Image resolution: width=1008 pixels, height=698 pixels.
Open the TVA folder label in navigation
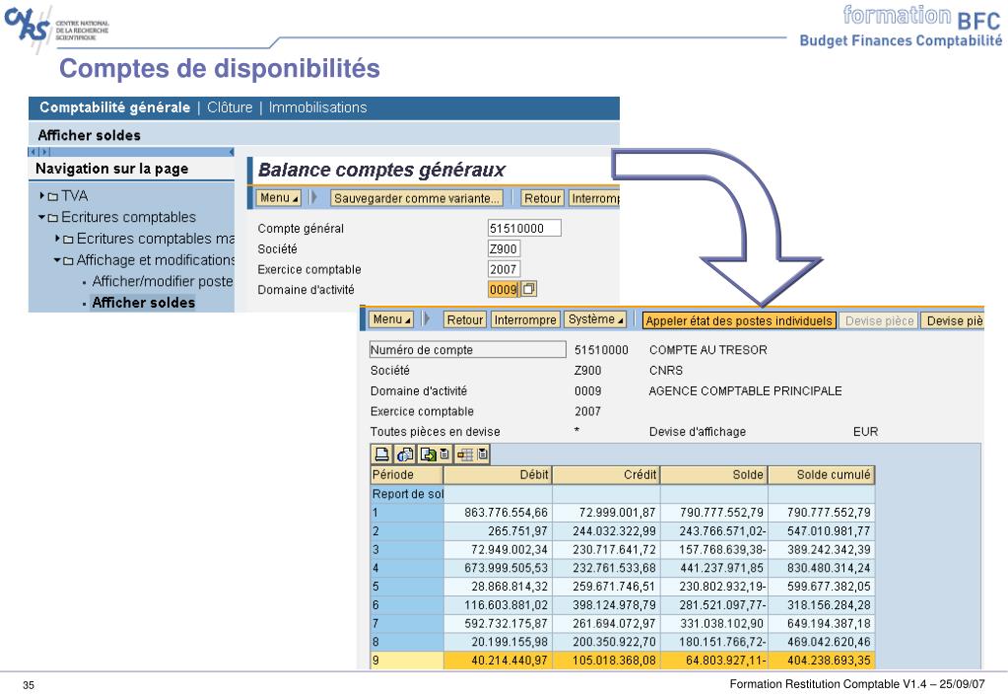coord(75,195)
